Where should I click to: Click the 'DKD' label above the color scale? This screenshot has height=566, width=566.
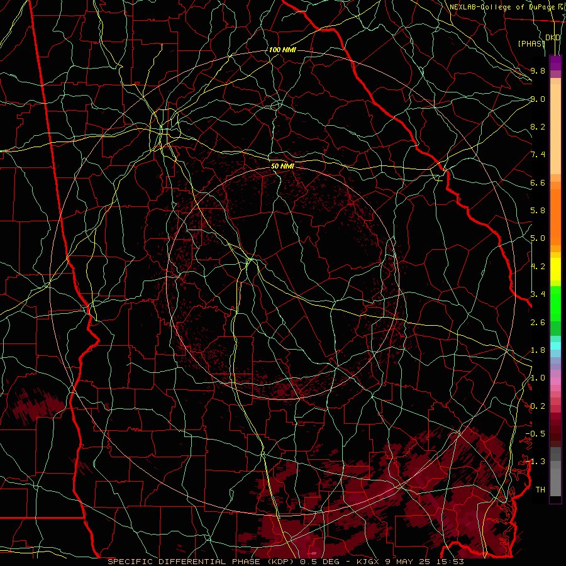[x=553, y=38]
